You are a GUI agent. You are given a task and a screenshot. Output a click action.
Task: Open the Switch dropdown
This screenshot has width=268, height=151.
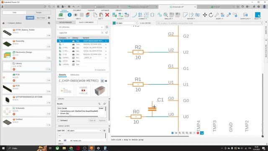[x=61, y=18]
